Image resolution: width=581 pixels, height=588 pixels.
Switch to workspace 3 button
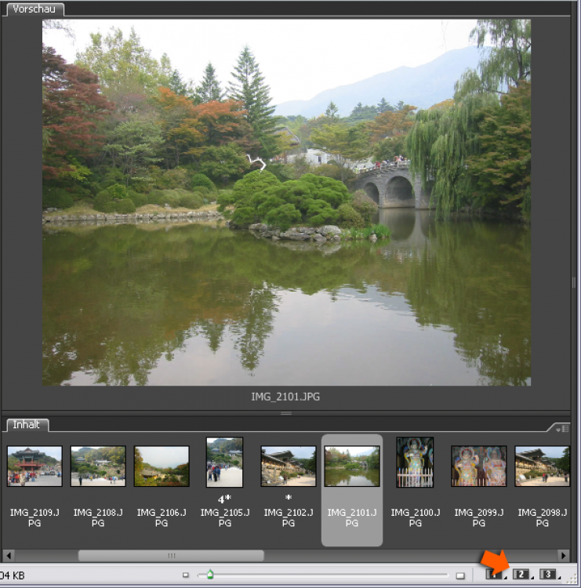pos(547,575)
